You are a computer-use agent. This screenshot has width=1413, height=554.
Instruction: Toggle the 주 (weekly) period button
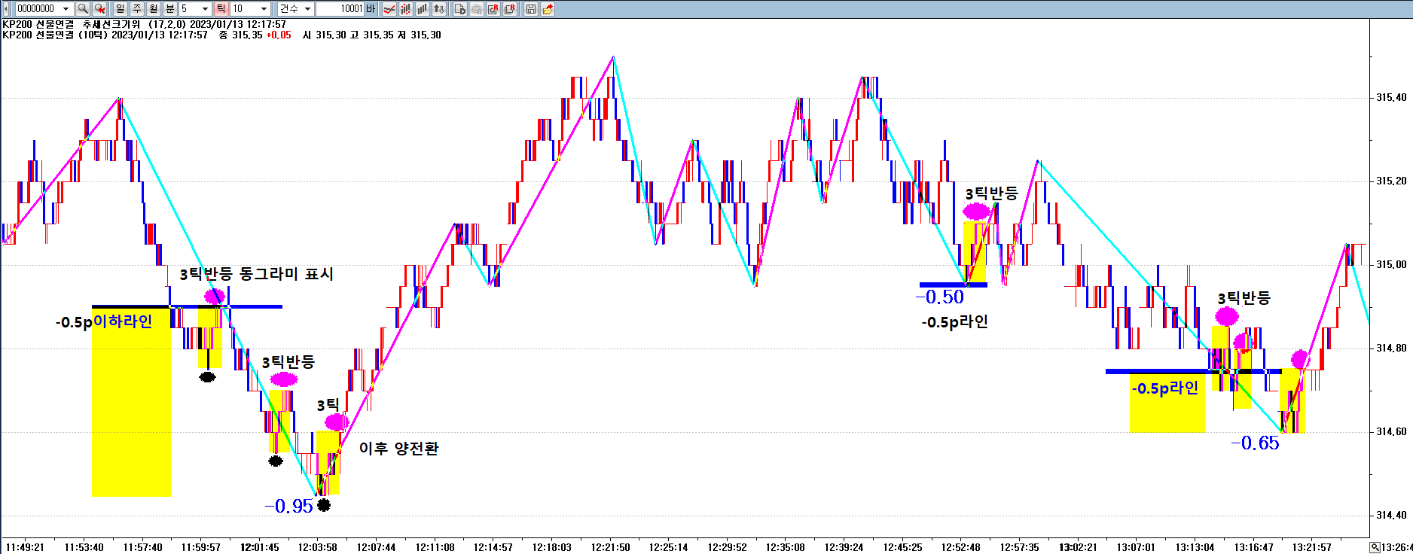tap(137, 9)
